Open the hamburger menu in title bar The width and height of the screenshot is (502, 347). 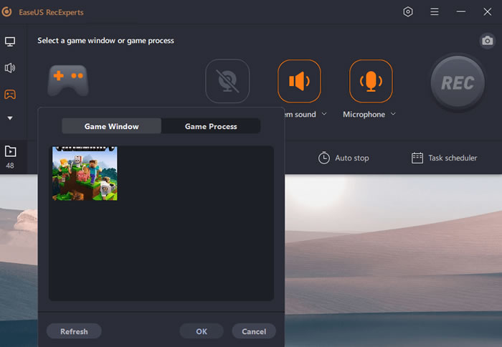pyautogui.click(x=434, y=12)
